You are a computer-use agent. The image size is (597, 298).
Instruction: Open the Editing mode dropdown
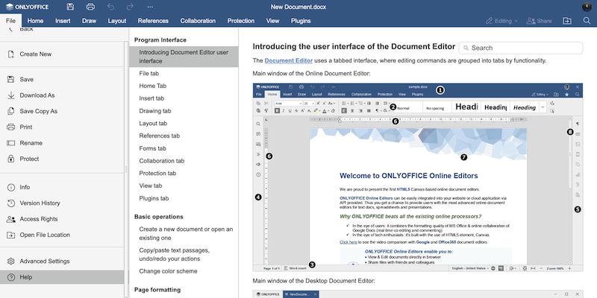(x=505, y=21)
